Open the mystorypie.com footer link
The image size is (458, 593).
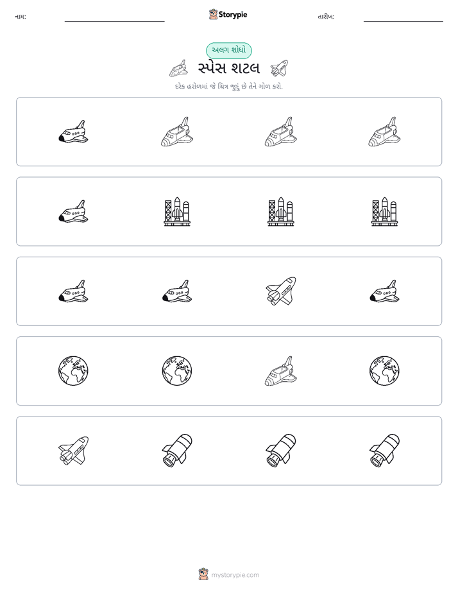[x=229, y=575]
